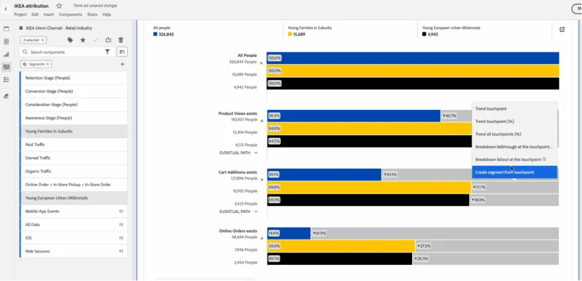Click the trash delete icon
The width and height of the screenshot is (582, 281).
pos(121,40)
